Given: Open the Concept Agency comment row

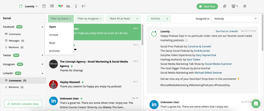Looking at the screenshot, I should pos(94,66).
